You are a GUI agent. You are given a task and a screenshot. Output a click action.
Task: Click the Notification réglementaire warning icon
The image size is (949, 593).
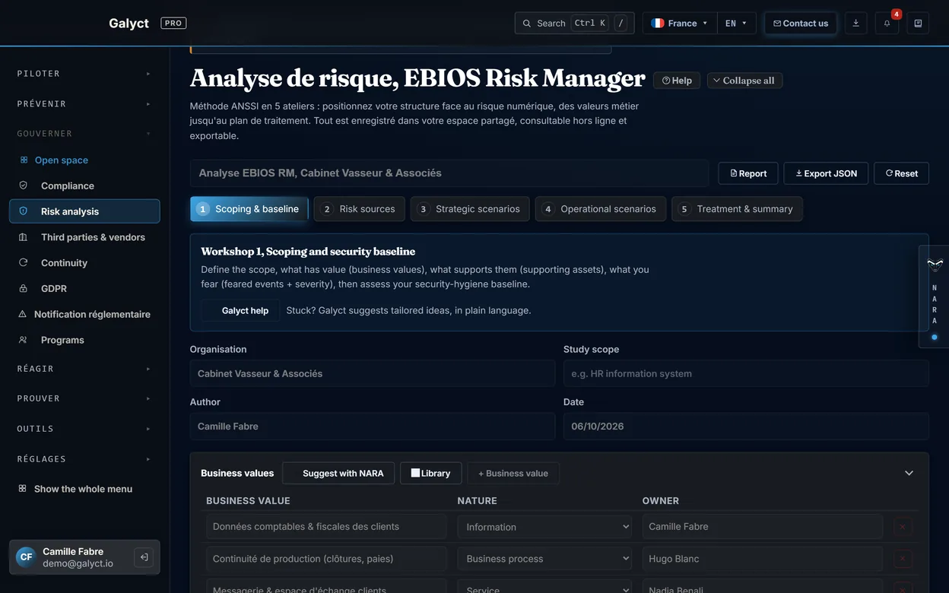[x=22, y=314]
